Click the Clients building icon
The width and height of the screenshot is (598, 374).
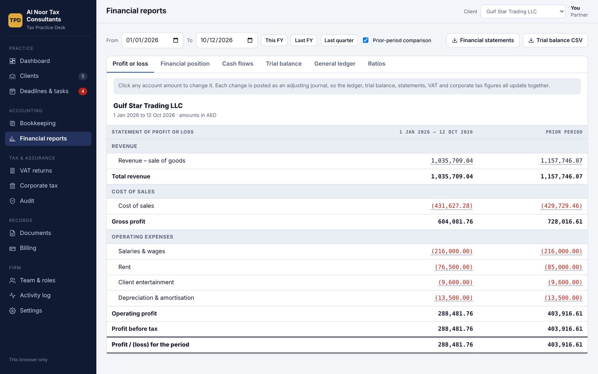[12, 76]
